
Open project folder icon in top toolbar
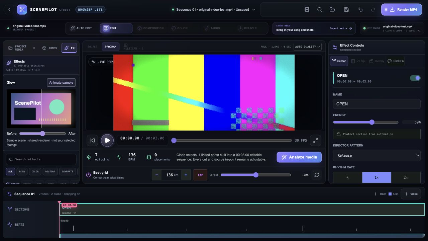(332, 10)
